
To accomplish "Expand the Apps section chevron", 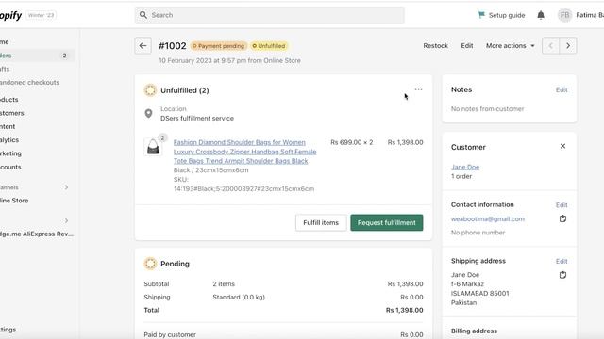I will coord(66,220).
